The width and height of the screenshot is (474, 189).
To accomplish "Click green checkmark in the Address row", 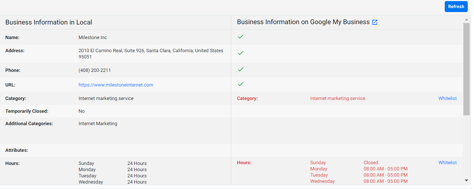I will (x=241, y=53).
